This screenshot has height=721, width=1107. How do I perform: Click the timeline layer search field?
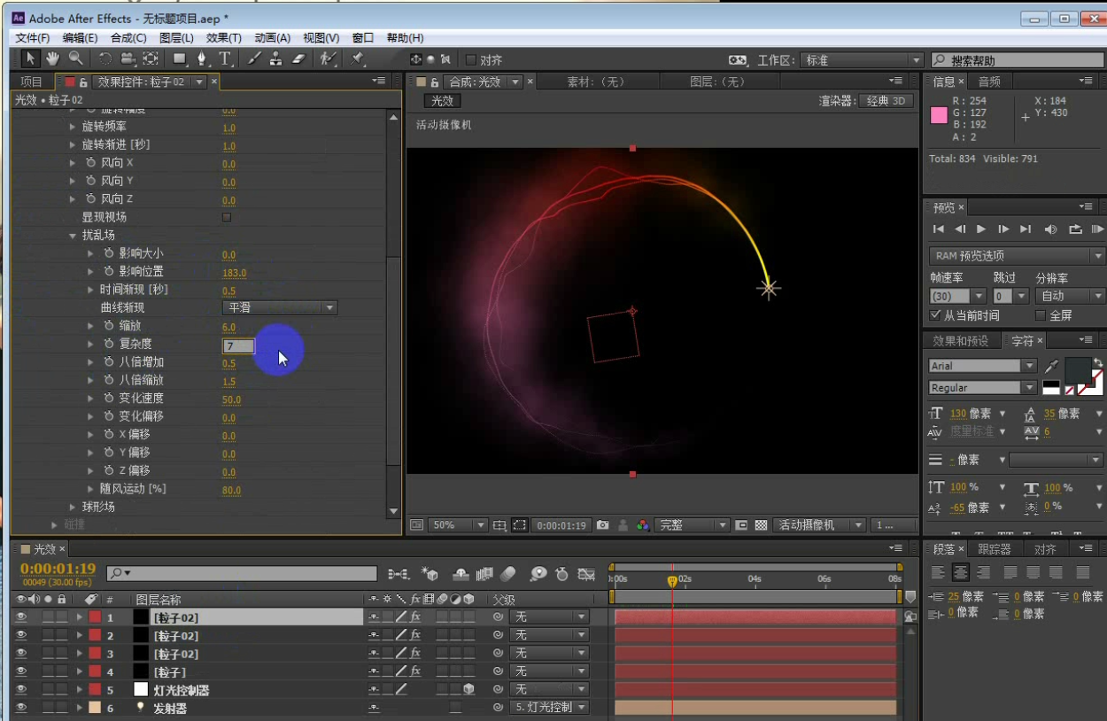[x=242, y=574]
